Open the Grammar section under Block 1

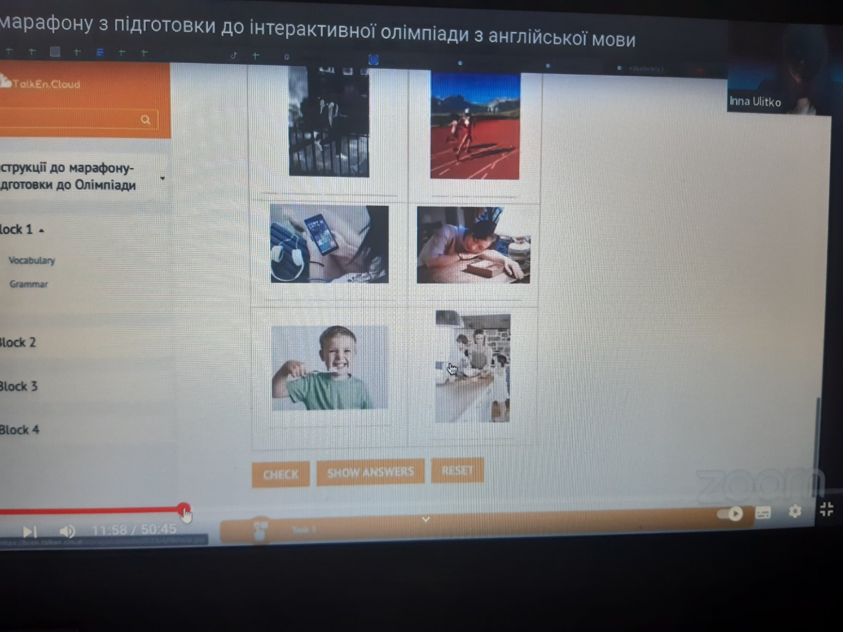(x=28, y=284)
